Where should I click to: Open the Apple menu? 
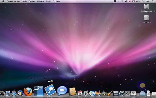(3, 1)
